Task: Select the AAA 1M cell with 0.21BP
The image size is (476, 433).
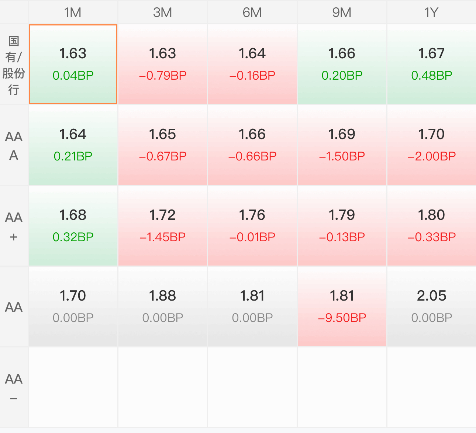Action: 73,145
